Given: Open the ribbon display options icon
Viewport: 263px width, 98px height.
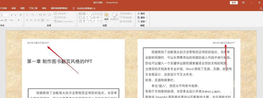Looking at the screenshot, I should point(243,3).
